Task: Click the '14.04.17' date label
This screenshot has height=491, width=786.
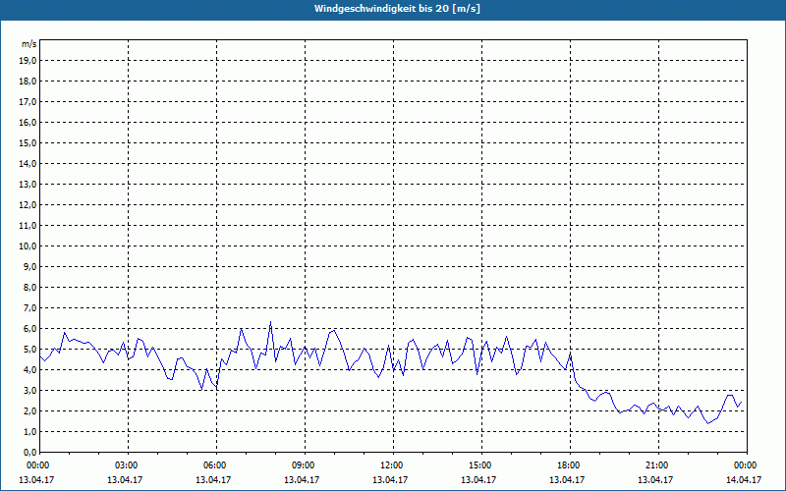Action: 744,480
